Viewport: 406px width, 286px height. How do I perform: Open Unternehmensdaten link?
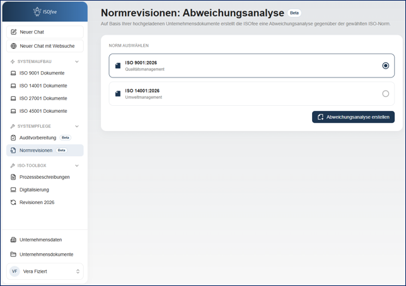(45, 239)
